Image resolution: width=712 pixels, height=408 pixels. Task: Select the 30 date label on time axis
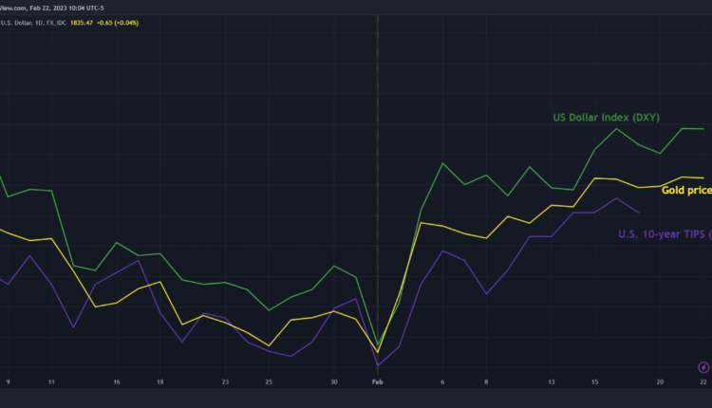coord(333,381)
